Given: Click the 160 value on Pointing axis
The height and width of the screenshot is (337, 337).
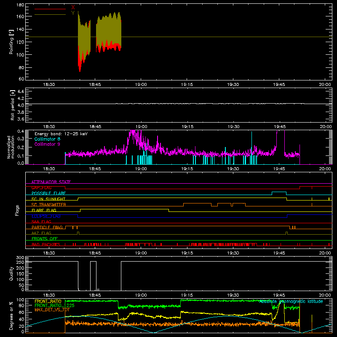Looking at the screenshot, I should pyautogui.click(x=20, y=16).
